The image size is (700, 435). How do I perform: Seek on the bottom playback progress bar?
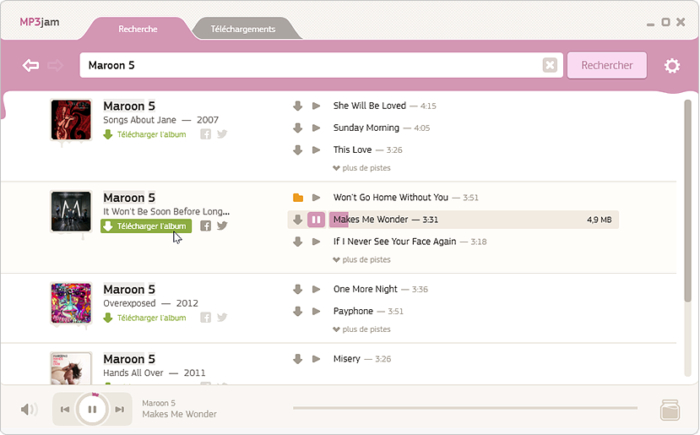465,408
